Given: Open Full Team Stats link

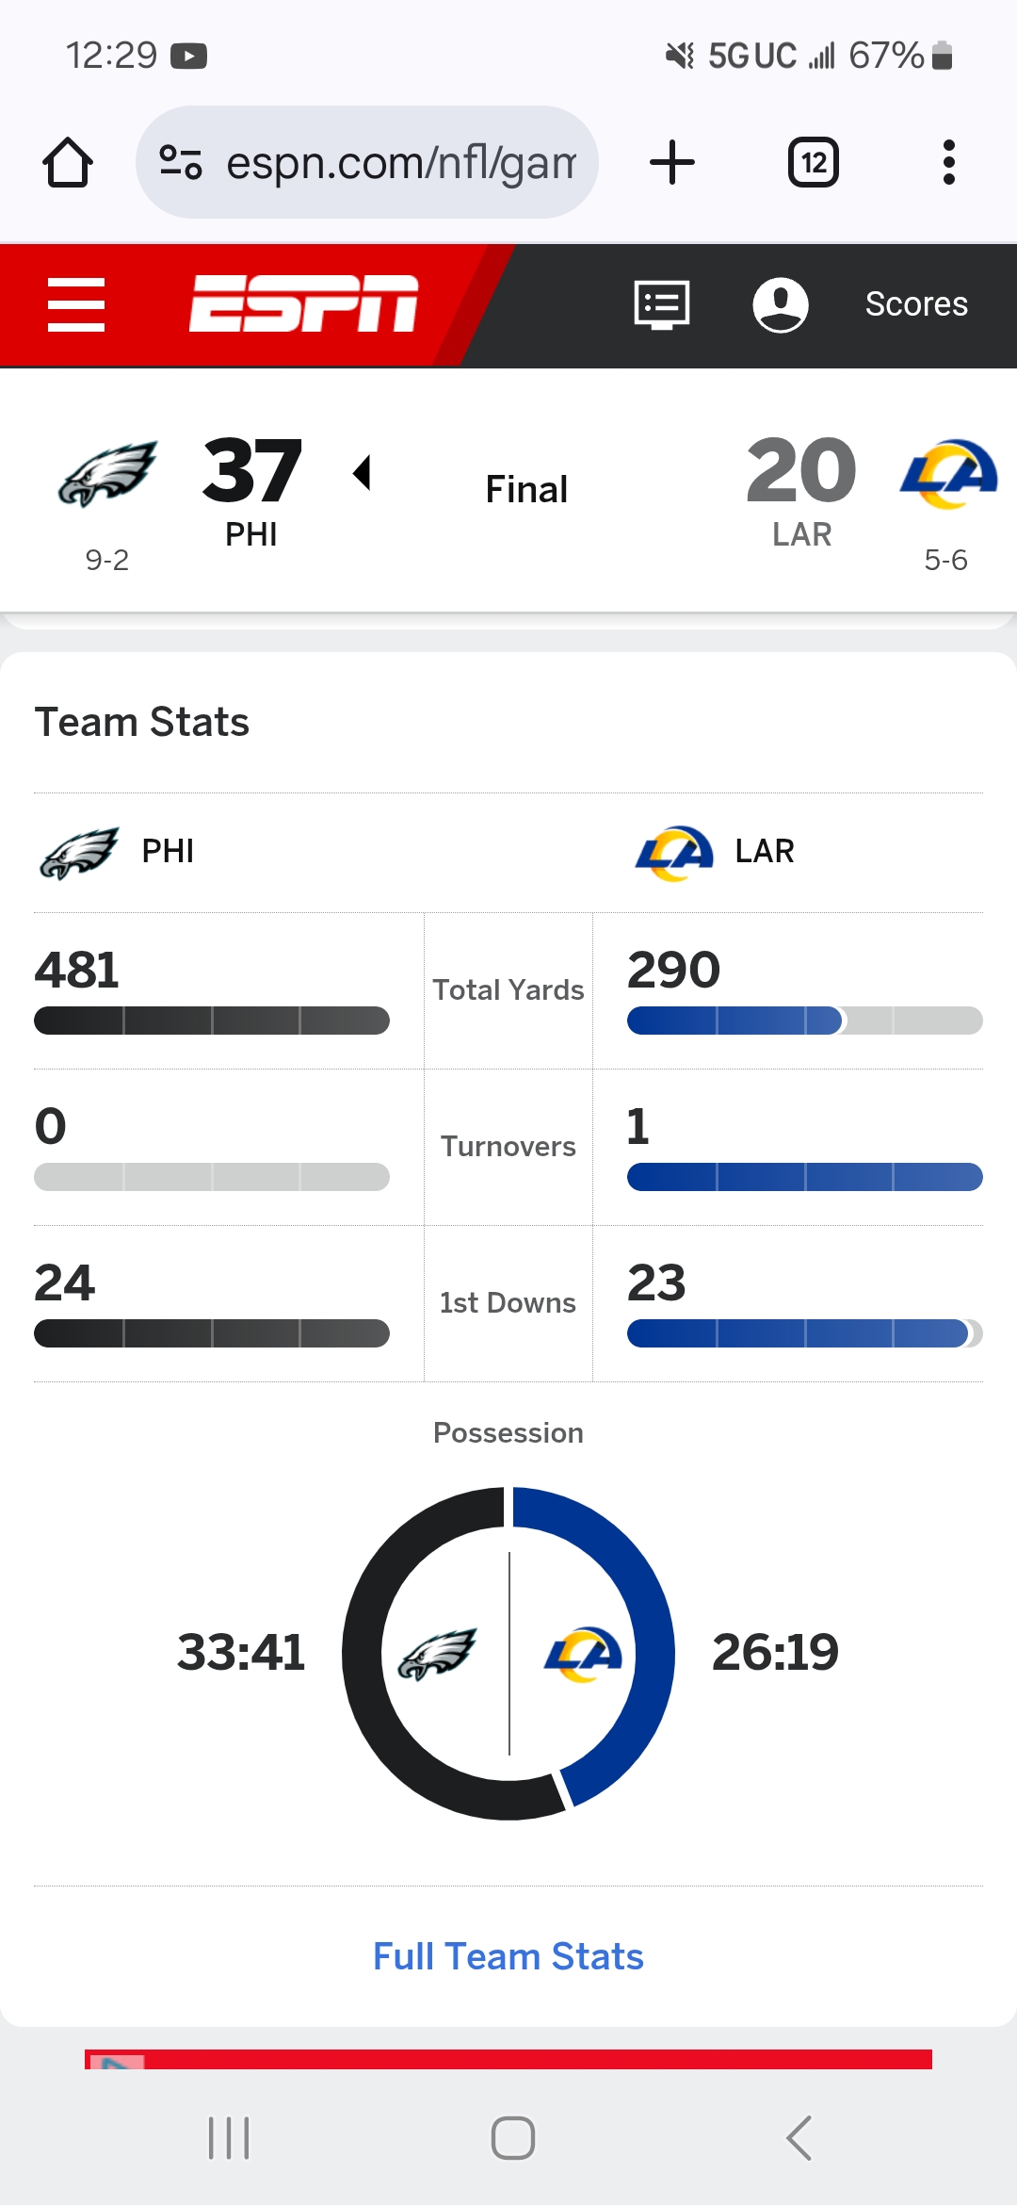Looking at the screenshot, I should click(508, 1956).
